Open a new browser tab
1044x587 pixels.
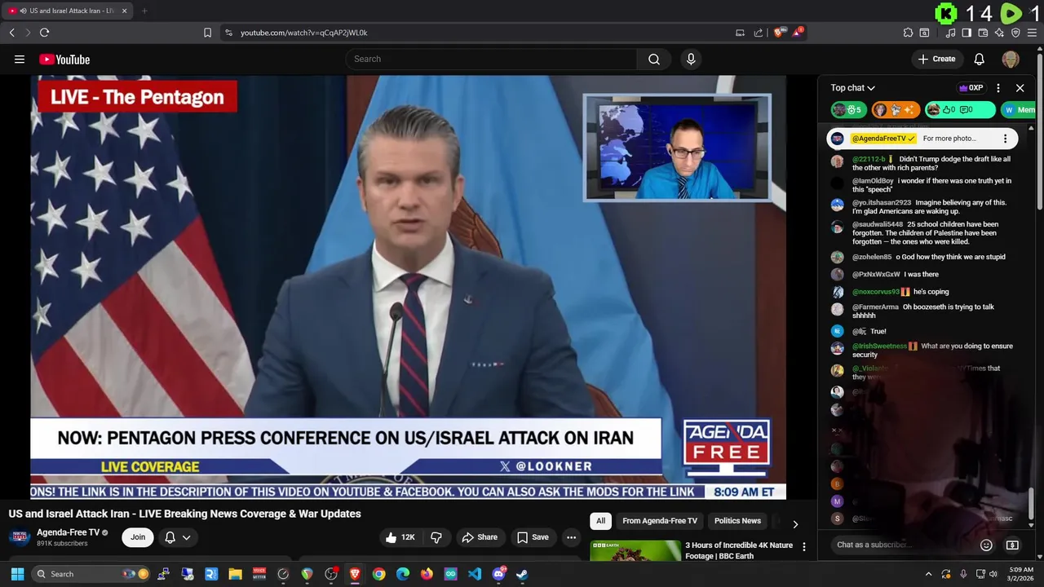tap(144, 11)
